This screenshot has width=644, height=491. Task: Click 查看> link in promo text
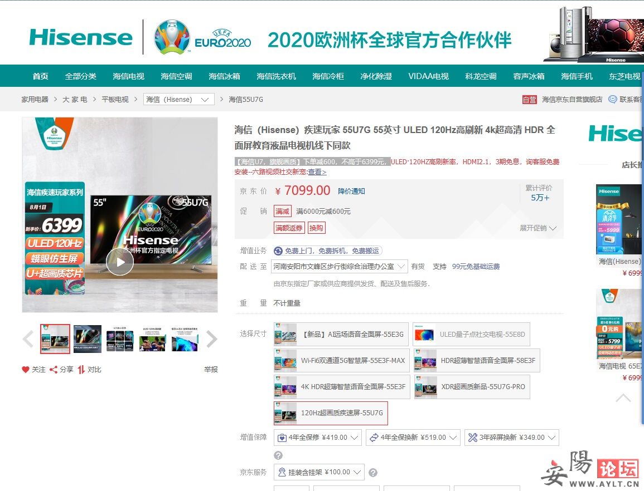click(317, 172)
